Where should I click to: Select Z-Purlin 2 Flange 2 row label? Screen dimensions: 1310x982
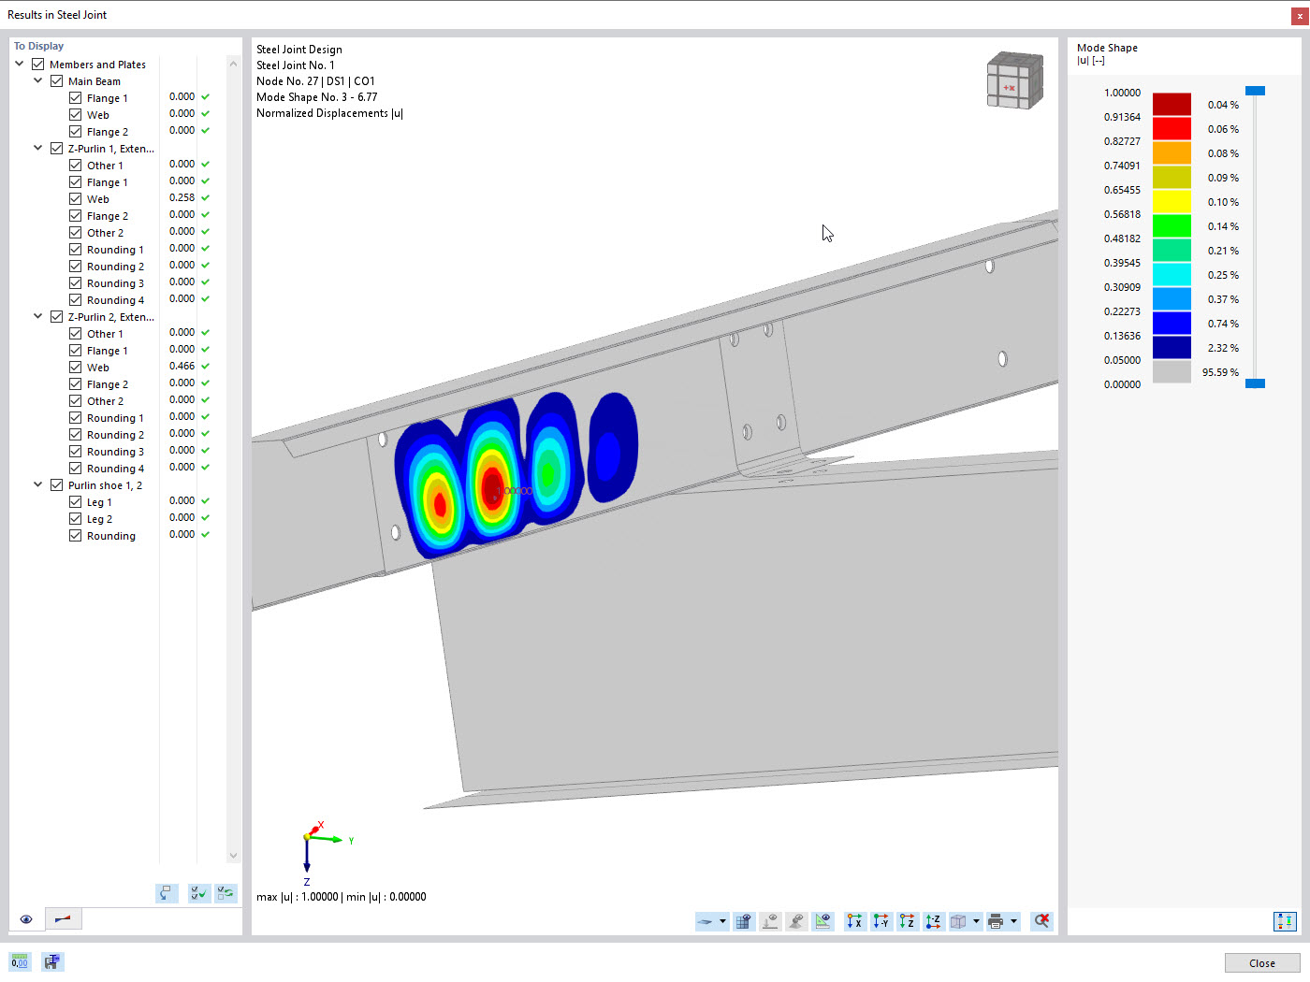pos(108,384)
